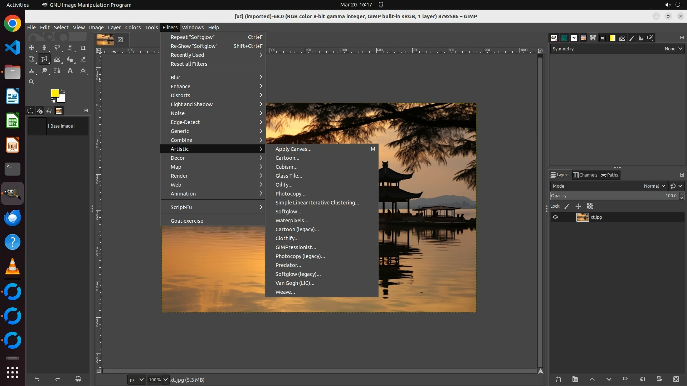The image size is (687, 386).
Task: Open the layer Mode Normal dropdown
Action: 654,186
